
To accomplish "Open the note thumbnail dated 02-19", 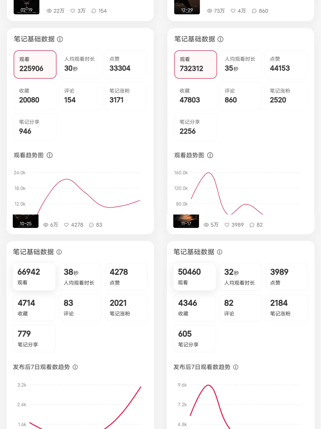I will (26, 7).
